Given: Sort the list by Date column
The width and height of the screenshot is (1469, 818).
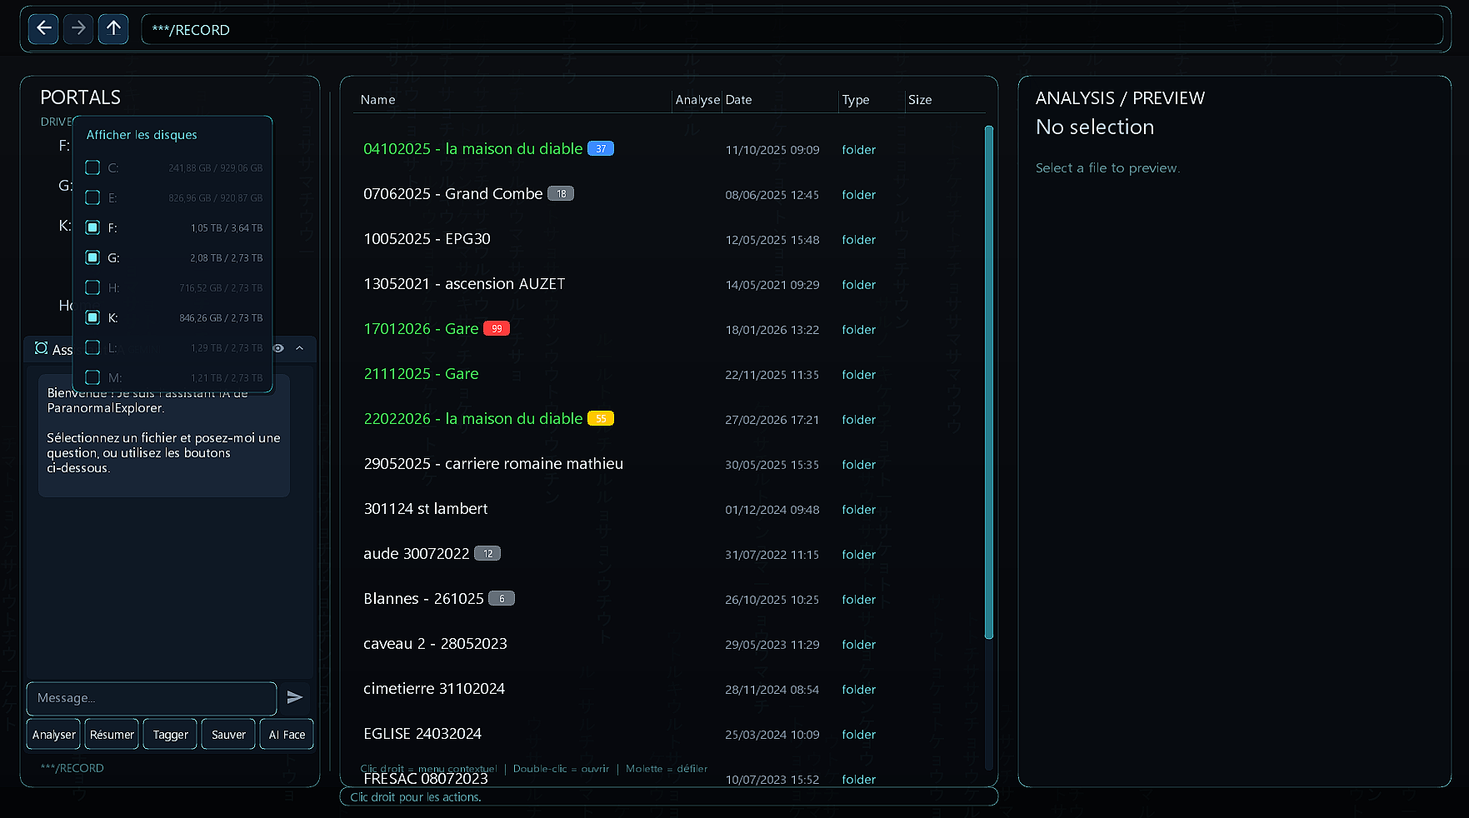Looking at the screenshot, I should pos(738,100).
